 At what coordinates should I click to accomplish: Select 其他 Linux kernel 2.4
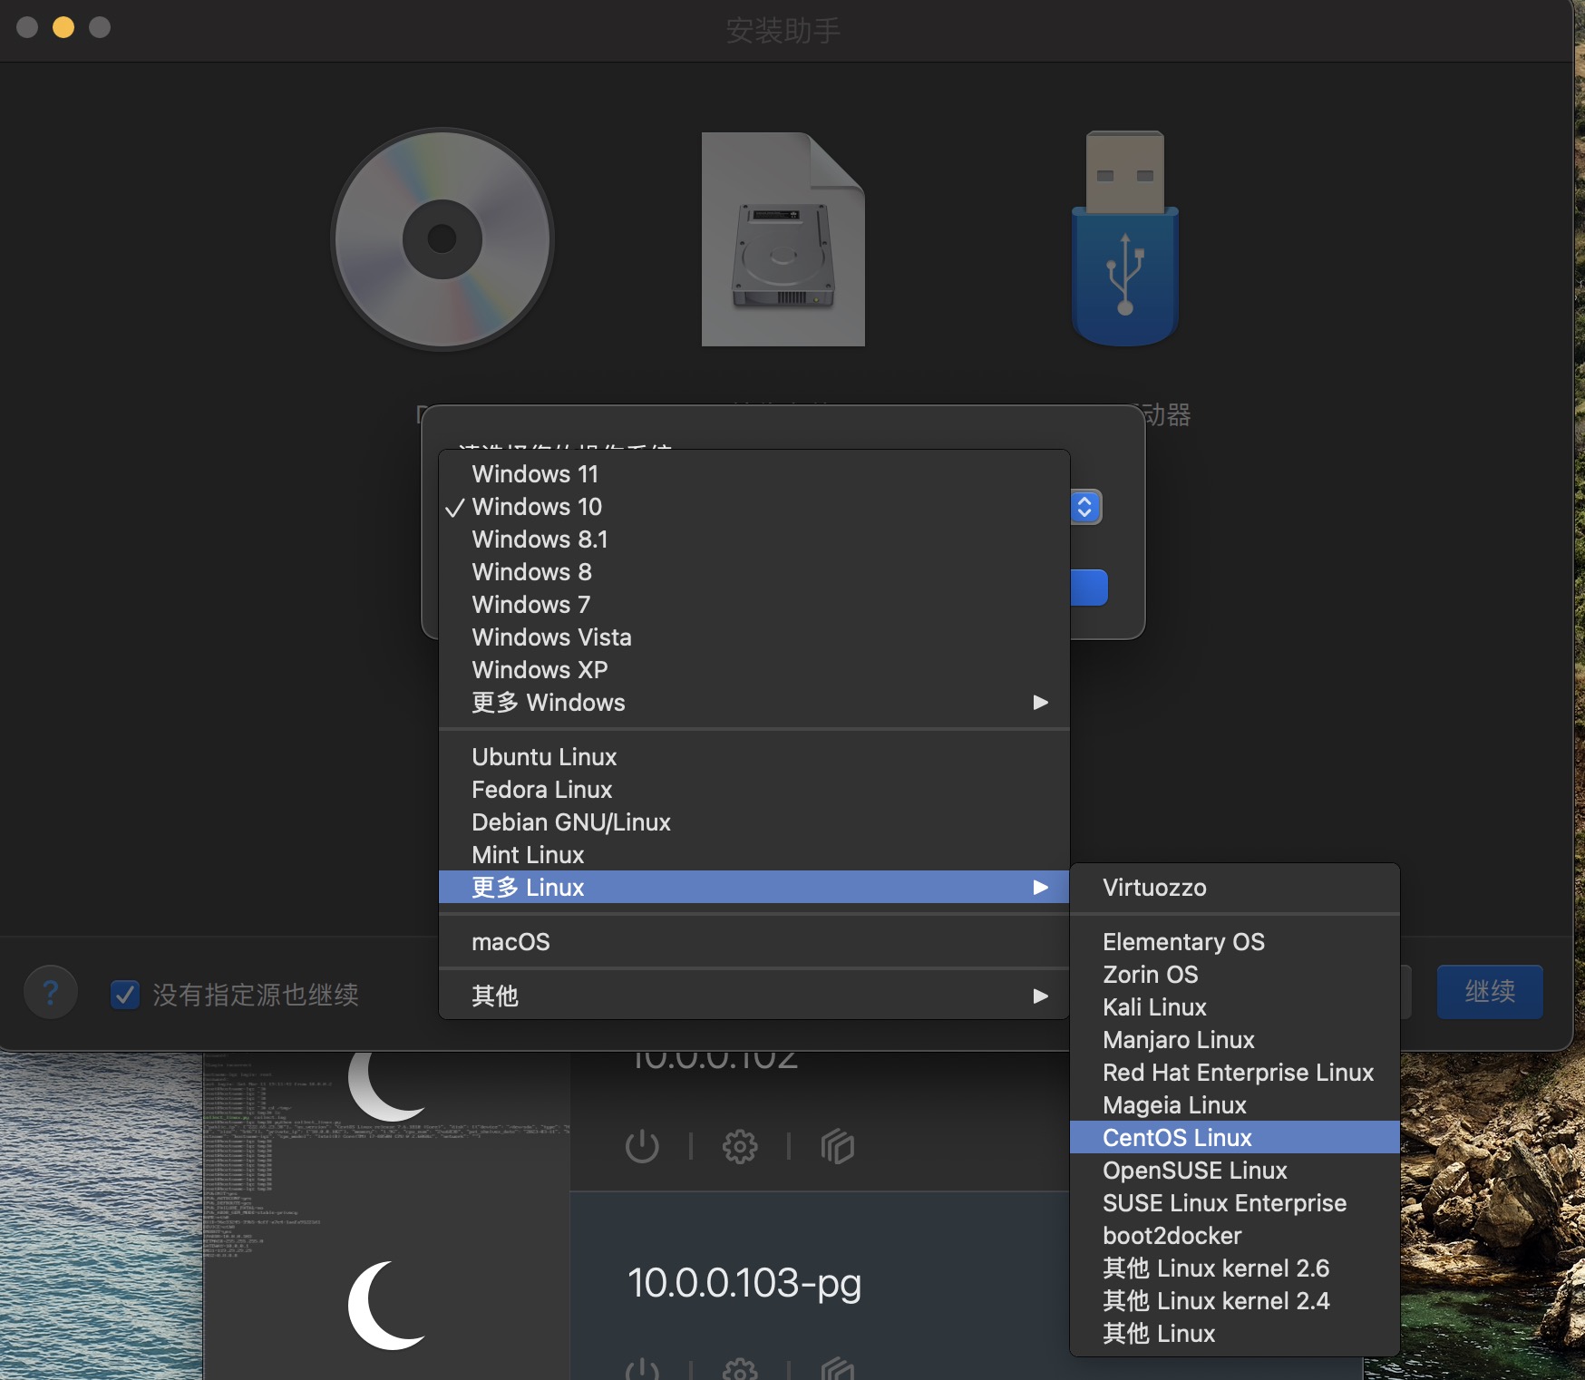(x=1235, y=1301)
